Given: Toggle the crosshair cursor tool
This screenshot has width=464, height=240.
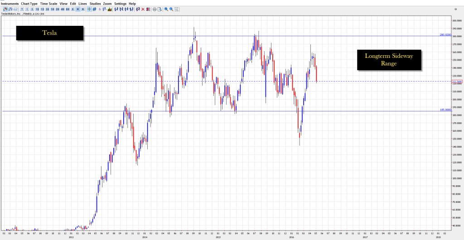Looking at the screenshot, I should point(89,9).
